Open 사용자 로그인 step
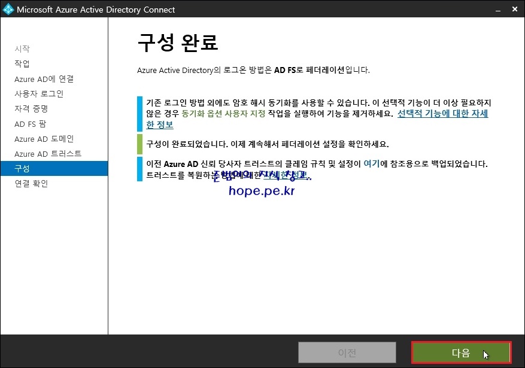Viewport: 525px width, 368px height. tap(39, 94)
